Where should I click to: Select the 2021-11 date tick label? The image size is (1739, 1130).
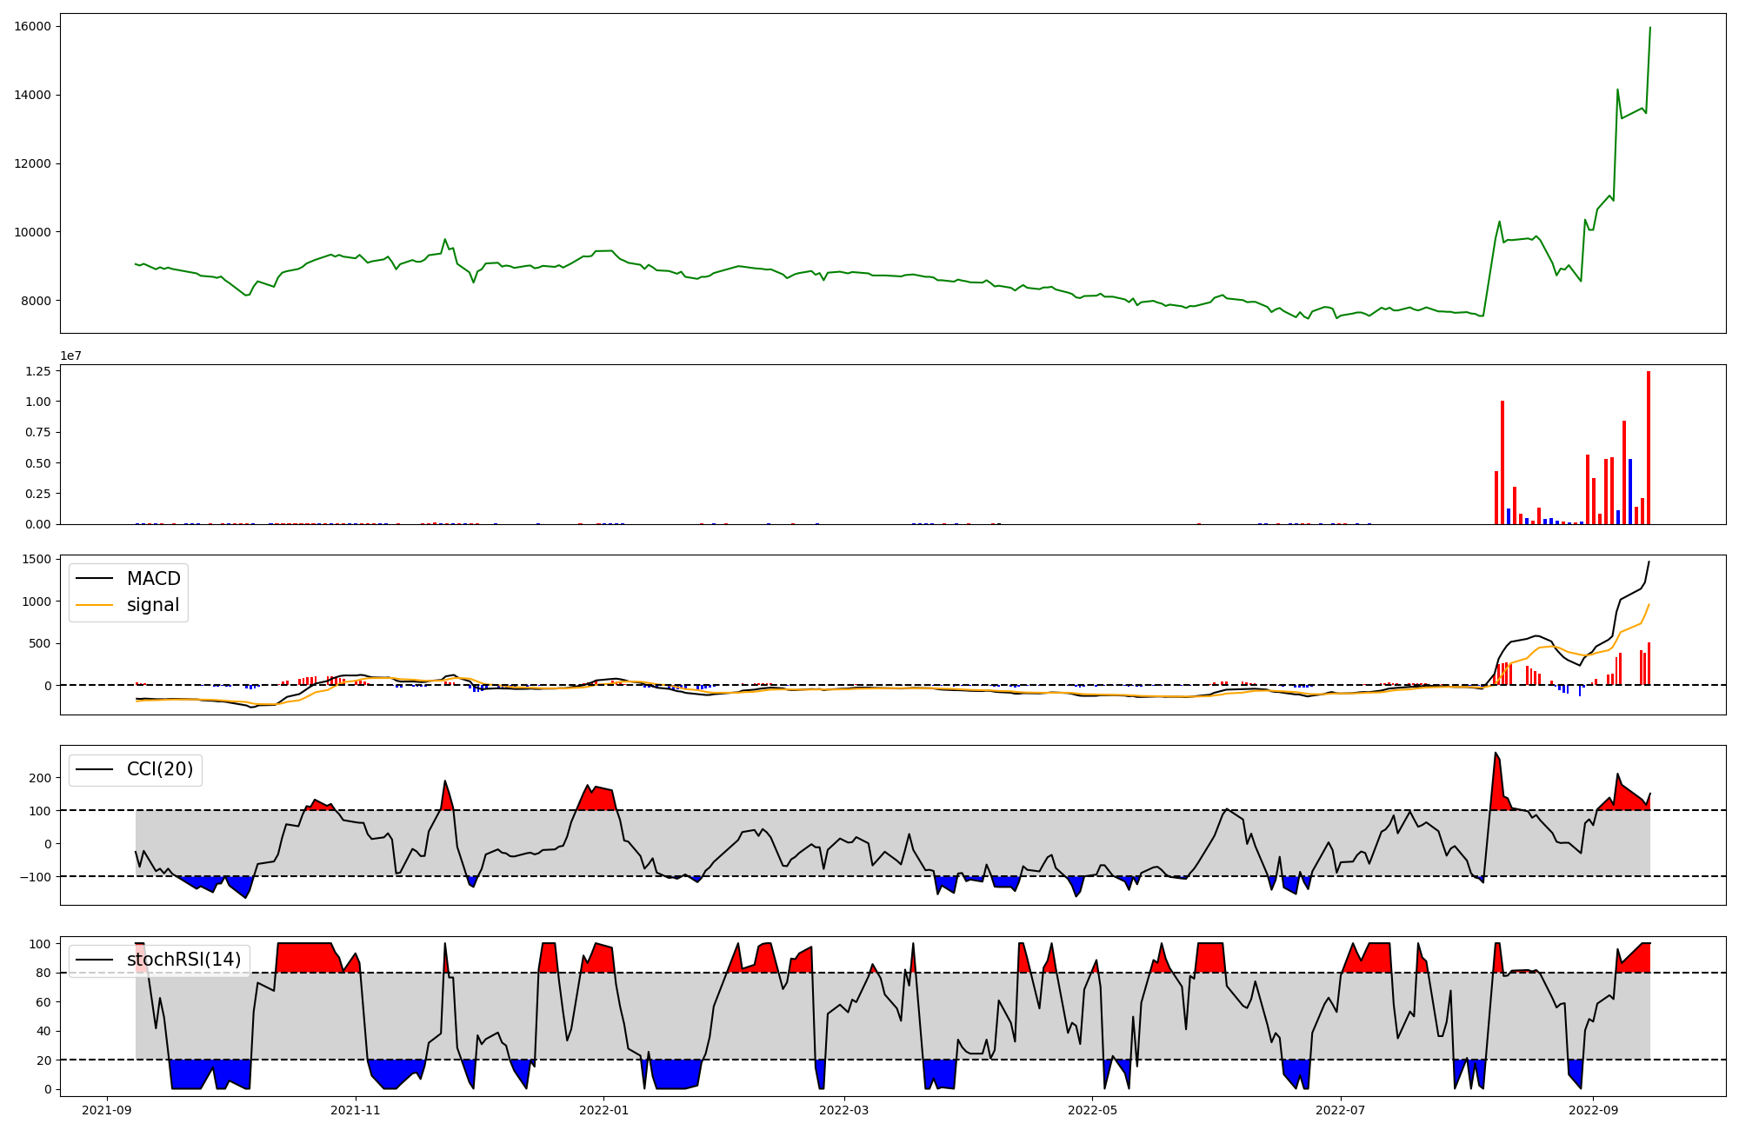click(x=356, y=1110)
